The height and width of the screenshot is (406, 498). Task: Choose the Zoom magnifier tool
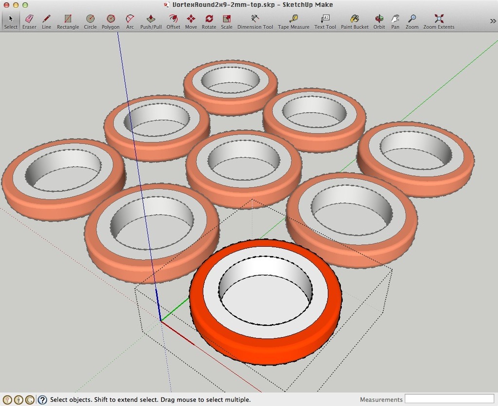click(x=412, y=21)
